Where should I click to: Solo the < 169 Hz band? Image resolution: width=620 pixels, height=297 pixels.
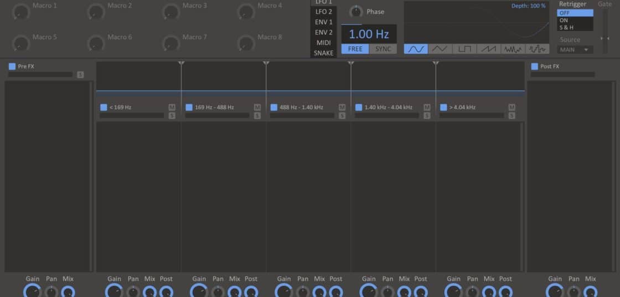(x=172, y=116)
